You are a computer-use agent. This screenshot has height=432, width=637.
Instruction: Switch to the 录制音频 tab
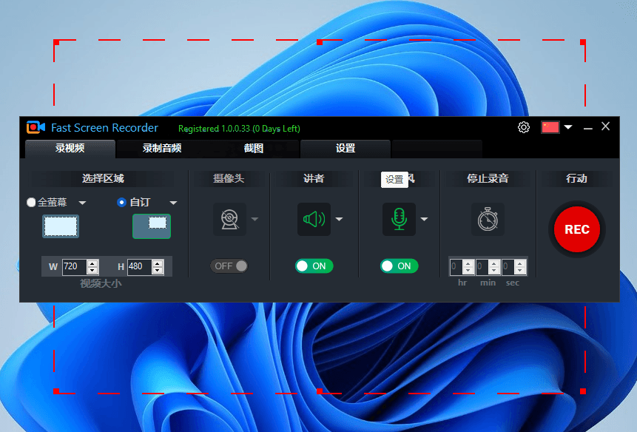point(162,149)
